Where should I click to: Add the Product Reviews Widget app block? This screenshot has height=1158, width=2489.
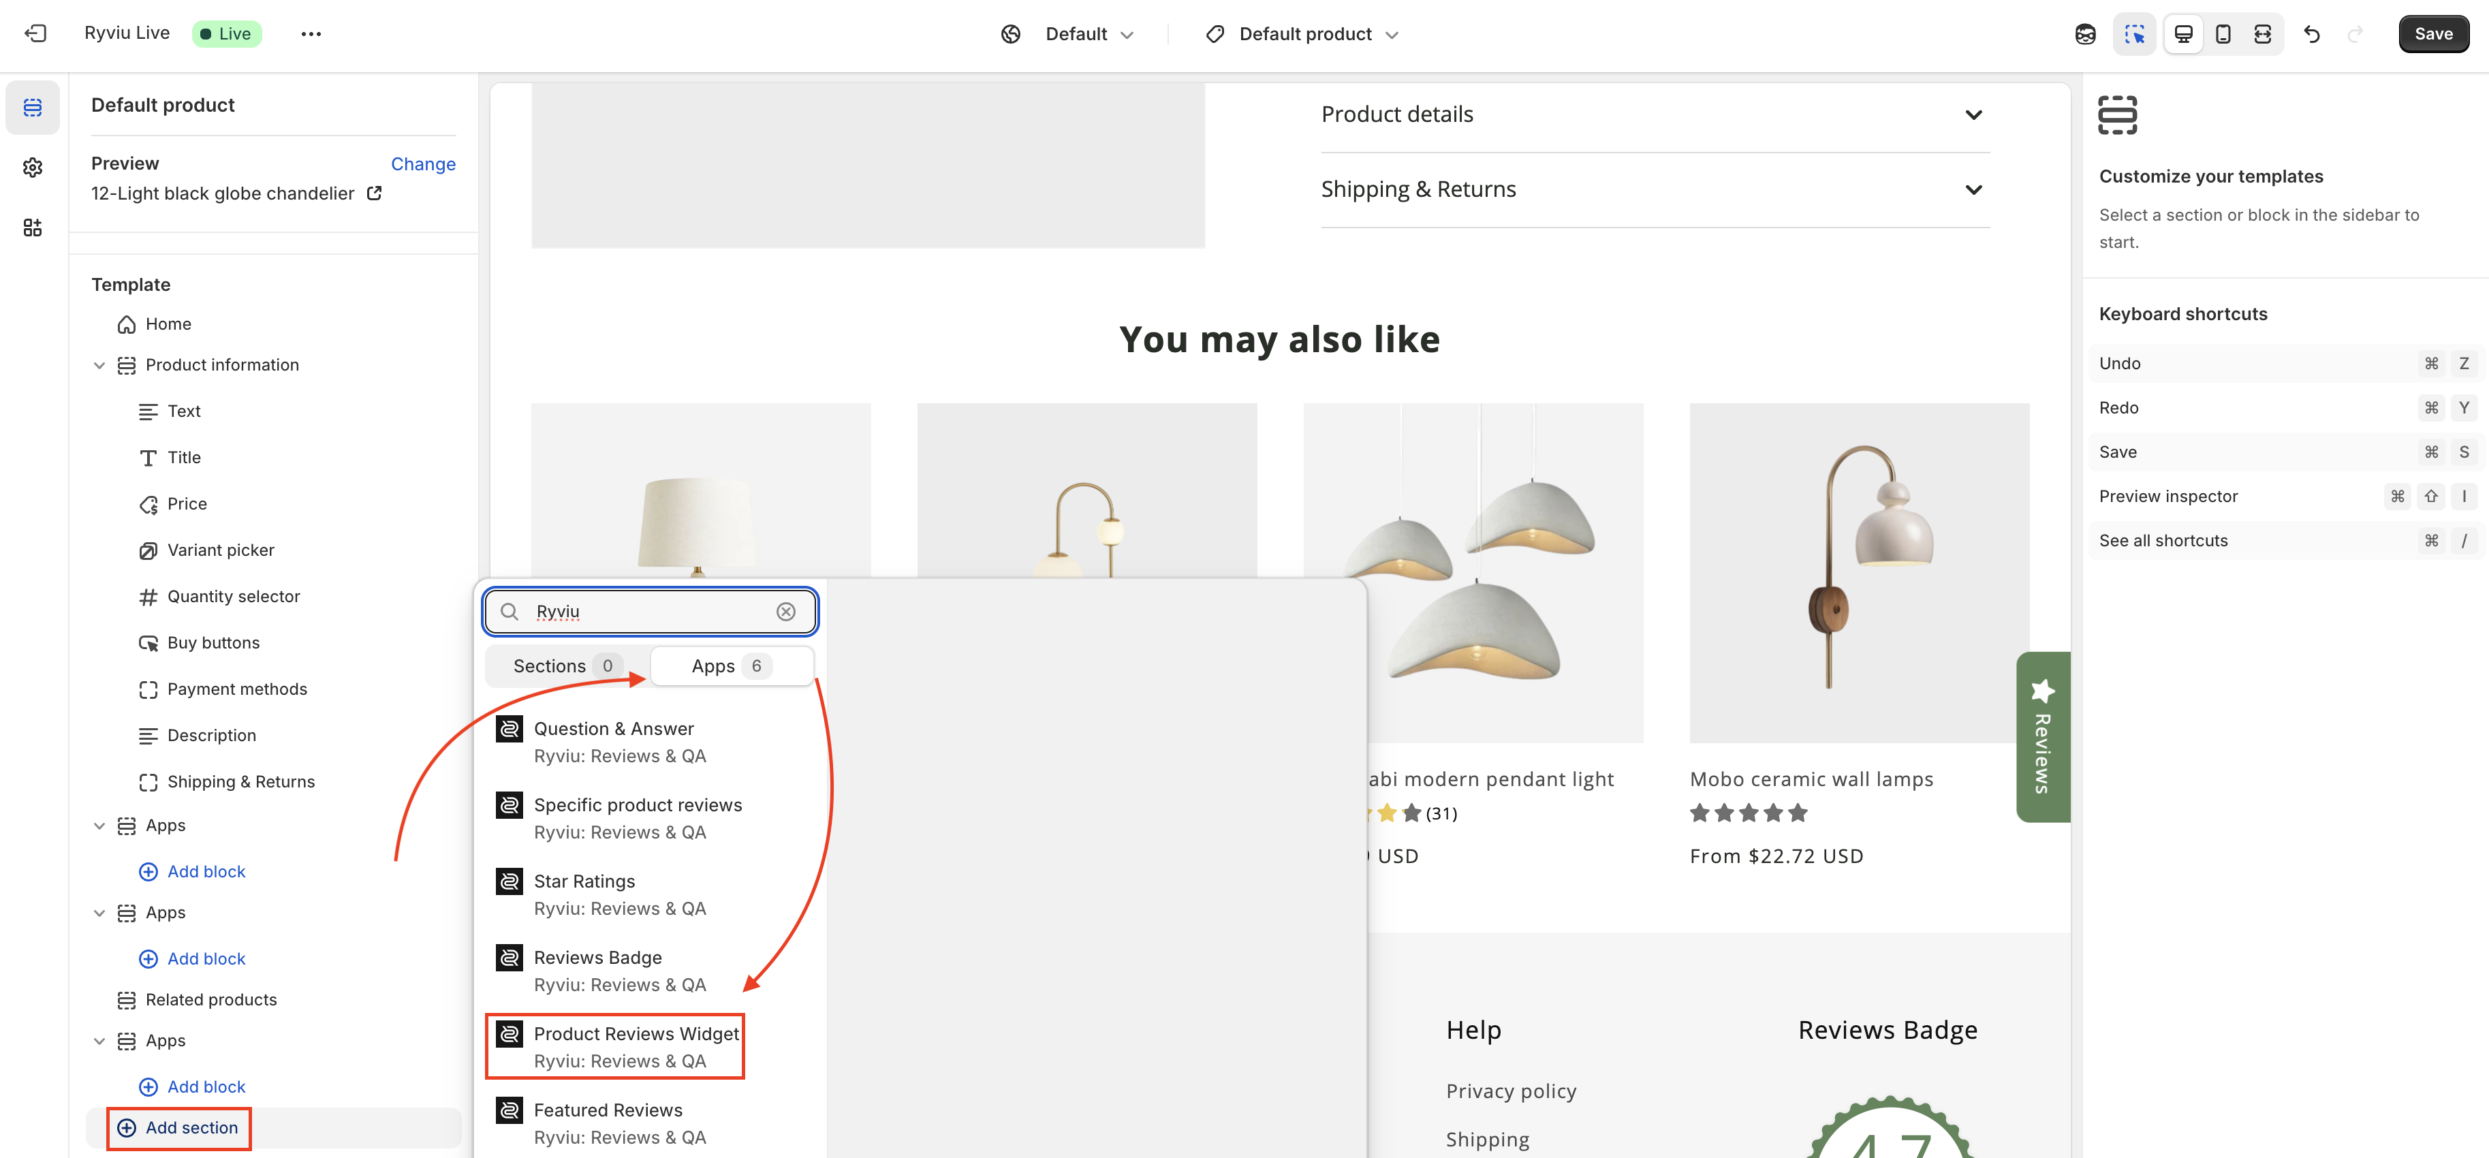click(616, 1047)
